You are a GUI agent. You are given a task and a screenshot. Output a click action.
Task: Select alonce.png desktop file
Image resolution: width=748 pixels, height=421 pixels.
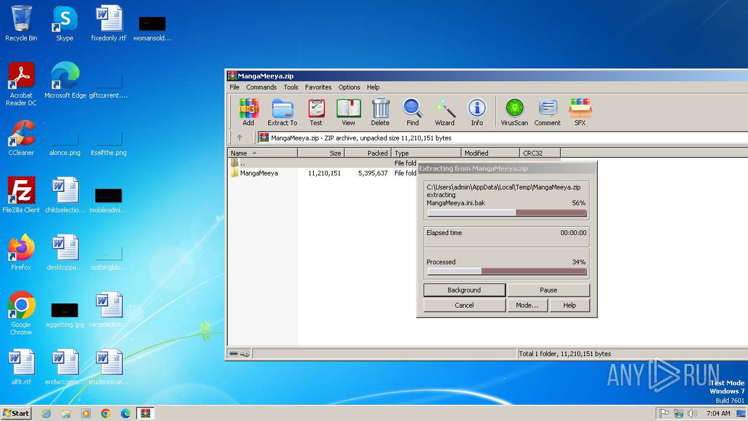point(65,143)
